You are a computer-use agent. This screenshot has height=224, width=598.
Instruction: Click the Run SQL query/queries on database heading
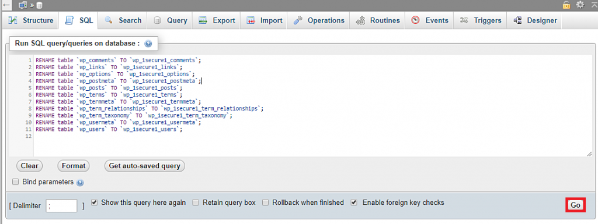pyautogui.click(x=78, y=43)
